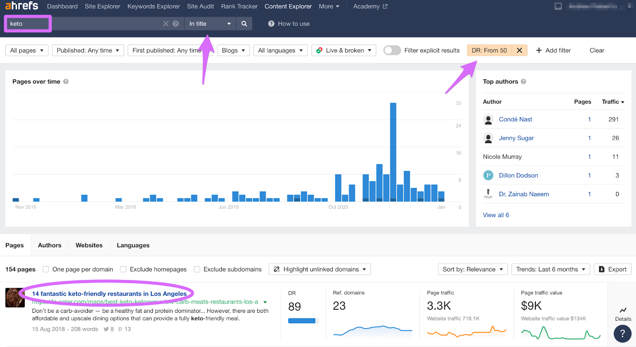Click the Live & broken link icon

(x=319, y=50)
